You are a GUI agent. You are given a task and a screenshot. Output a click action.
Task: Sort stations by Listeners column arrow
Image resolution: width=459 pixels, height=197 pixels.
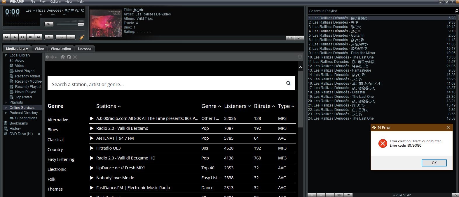click(x=249, y=107)
